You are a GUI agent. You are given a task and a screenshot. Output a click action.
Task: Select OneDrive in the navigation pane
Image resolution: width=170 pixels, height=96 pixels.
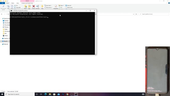tap(6, 38)
